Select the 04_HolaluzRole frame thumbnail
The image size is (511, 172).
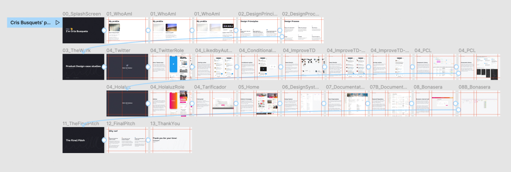(x=171, y=103)
